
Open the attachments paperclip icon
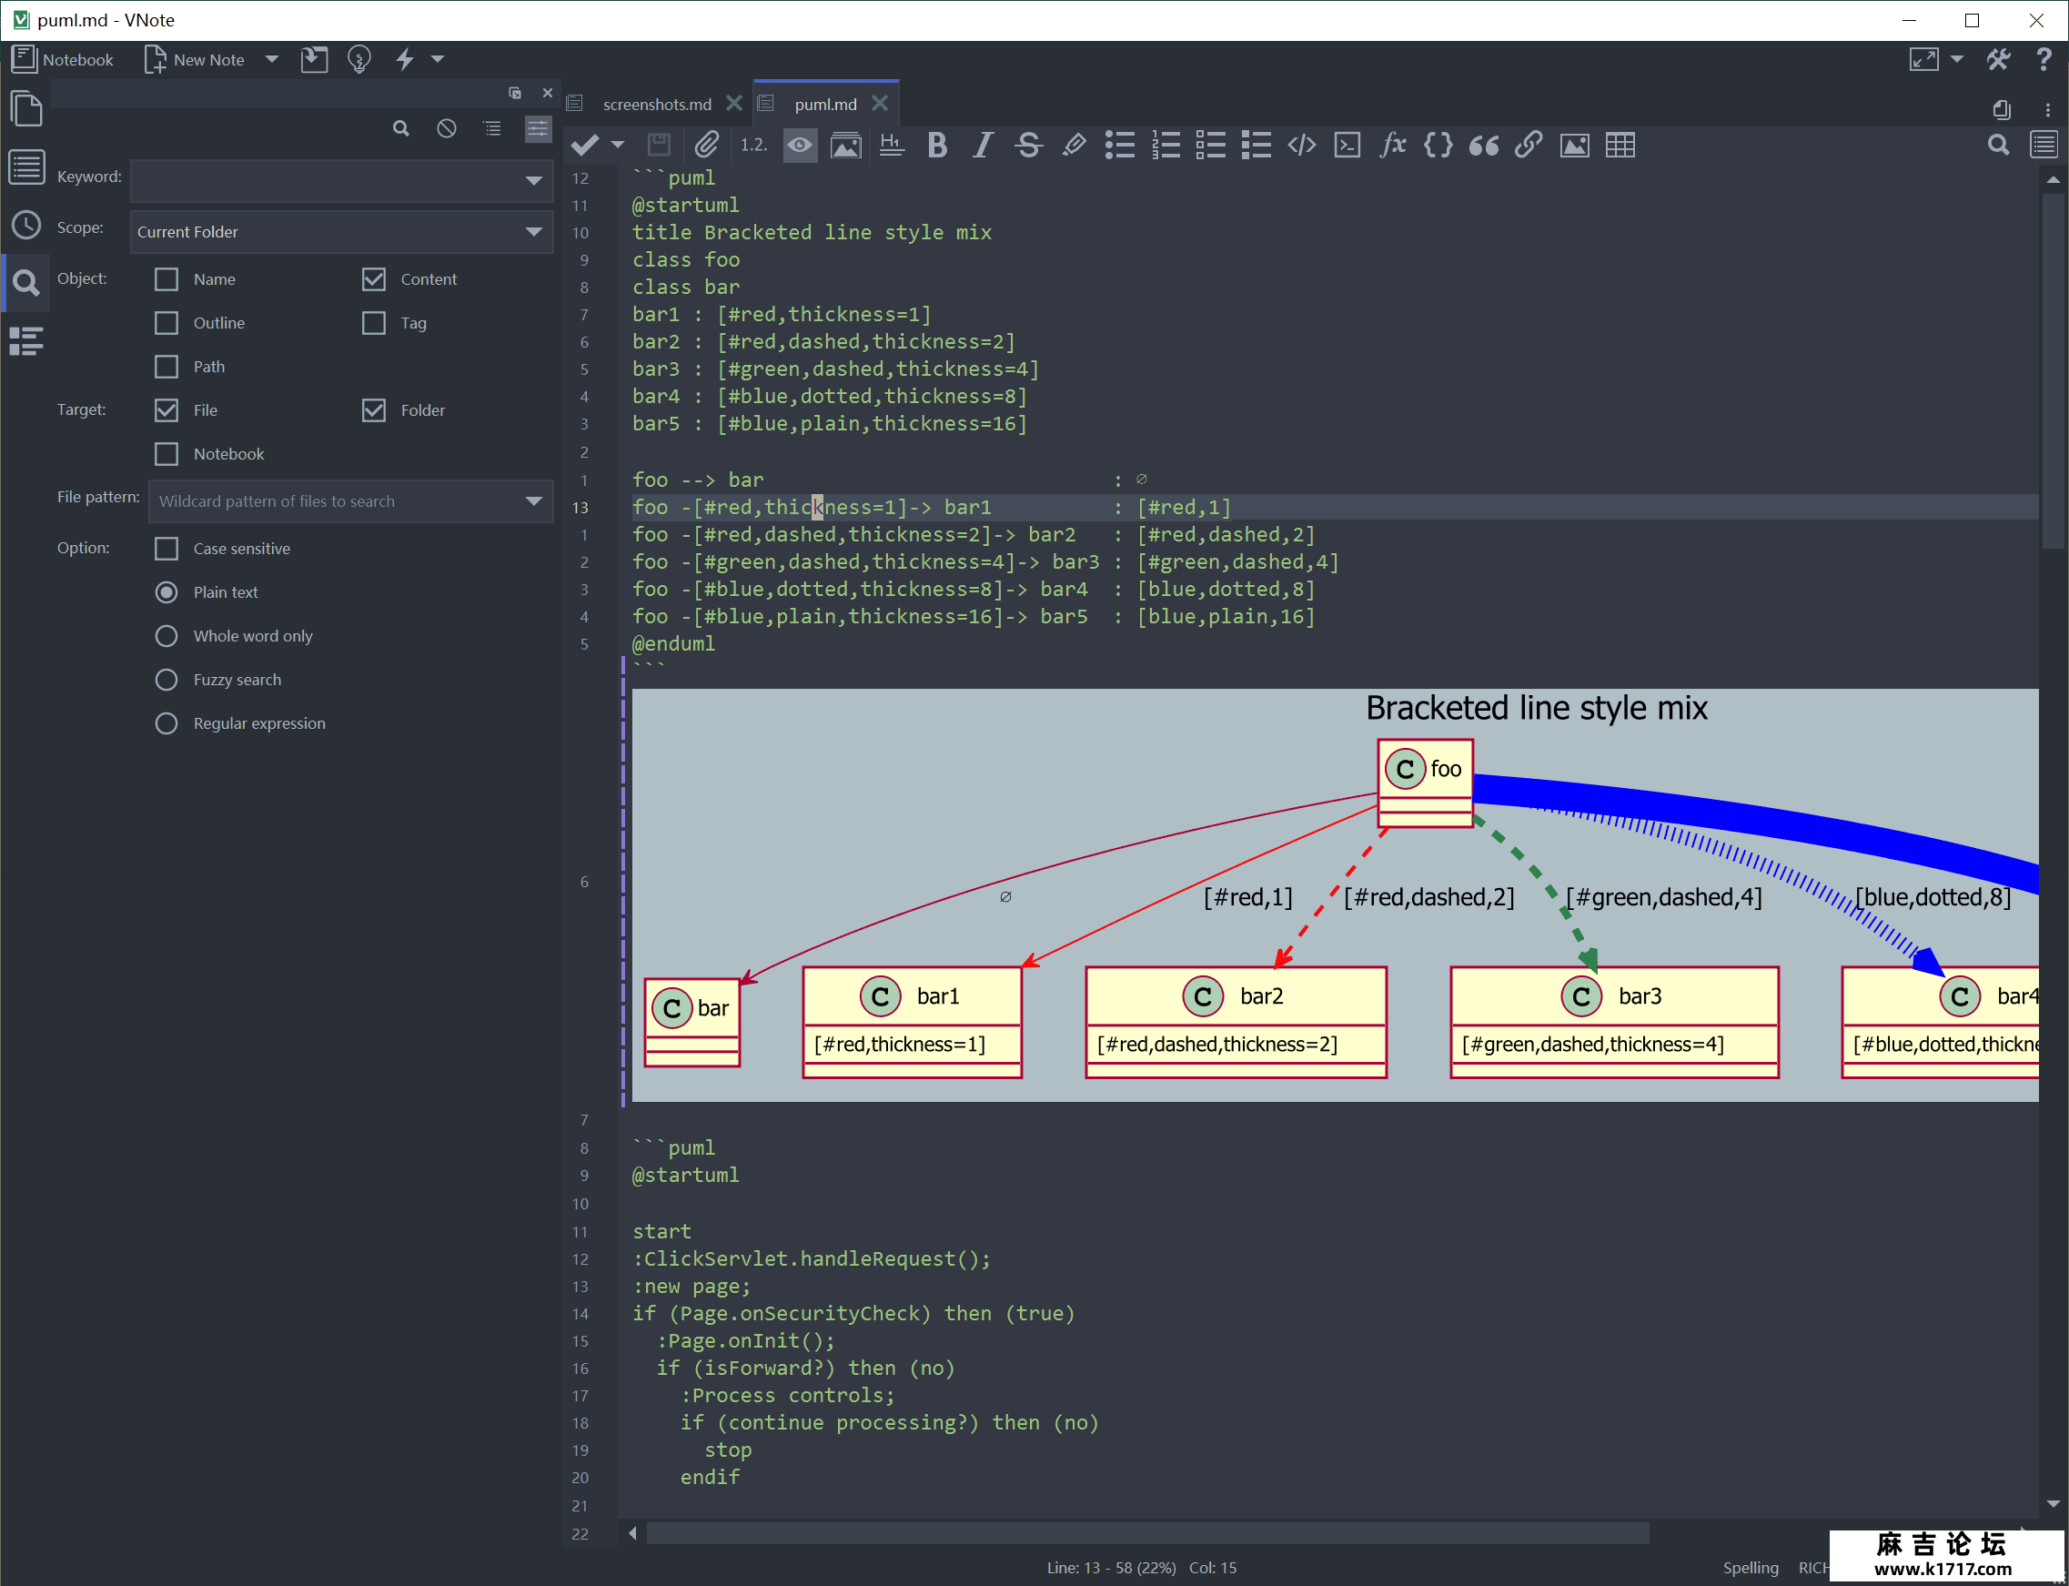(x=706, y=146)
